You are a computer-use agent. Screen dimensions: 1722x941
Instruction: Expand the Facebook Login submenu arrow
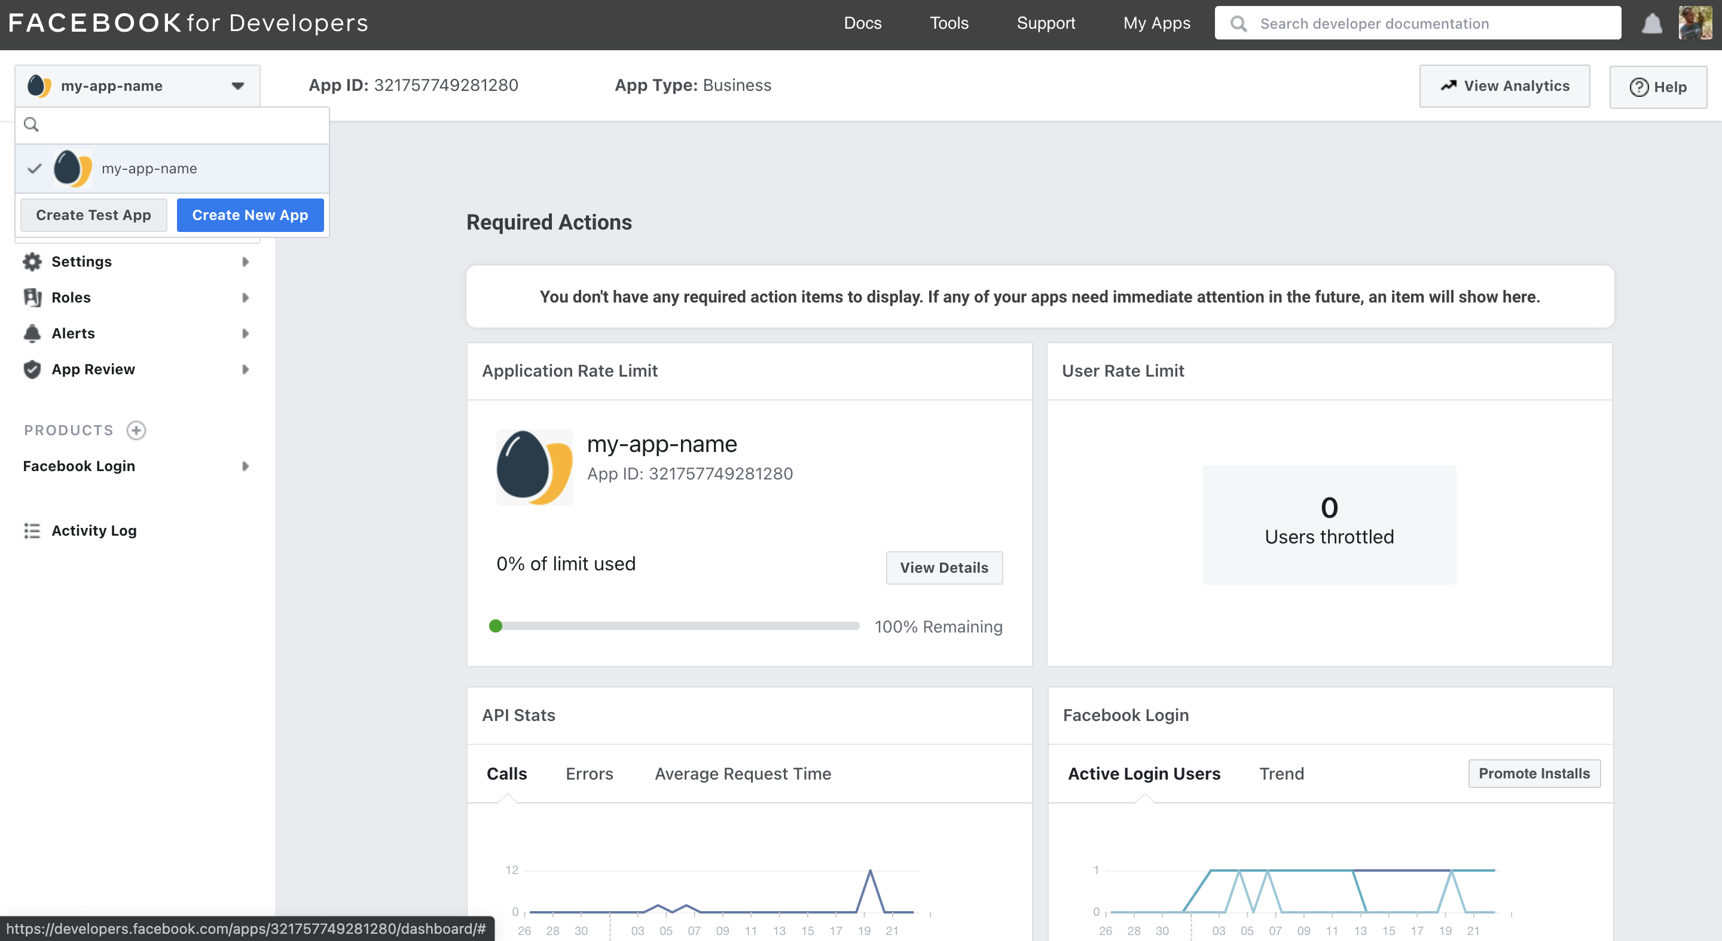click(245, 466)
